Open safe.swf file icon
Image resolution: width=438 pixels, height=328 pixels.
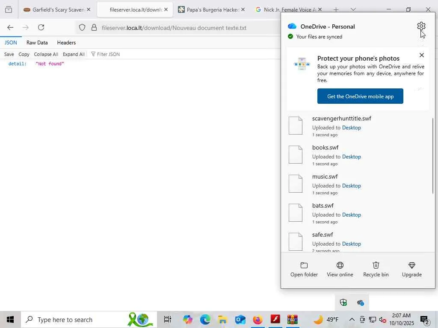click(296, 242)
